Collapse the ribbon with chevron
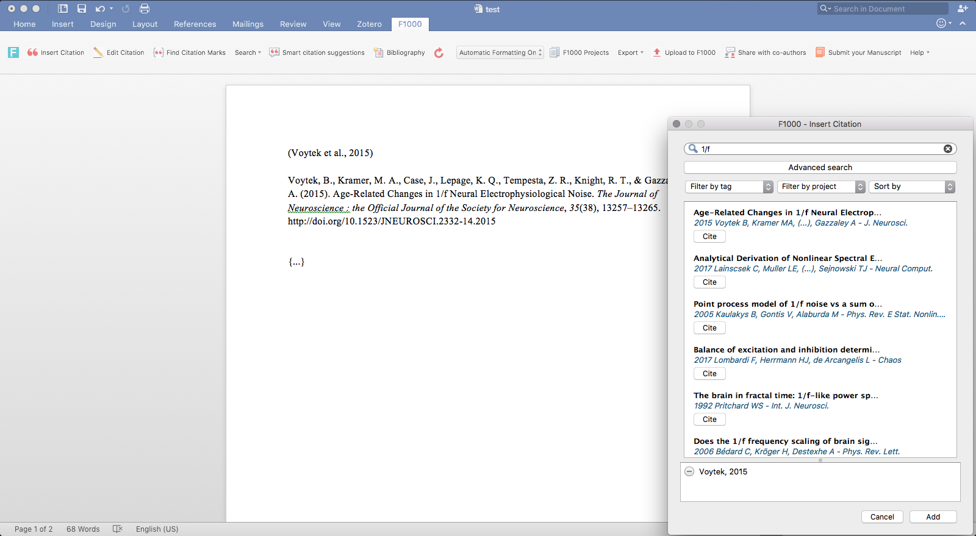 (x=963, y=23)
